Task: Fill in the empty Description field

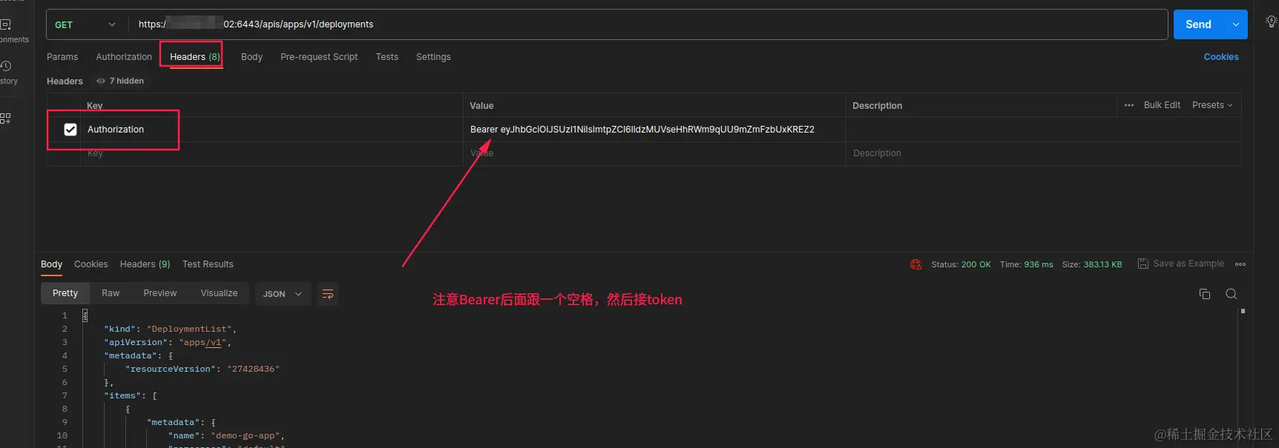Action: (1043, 153)
